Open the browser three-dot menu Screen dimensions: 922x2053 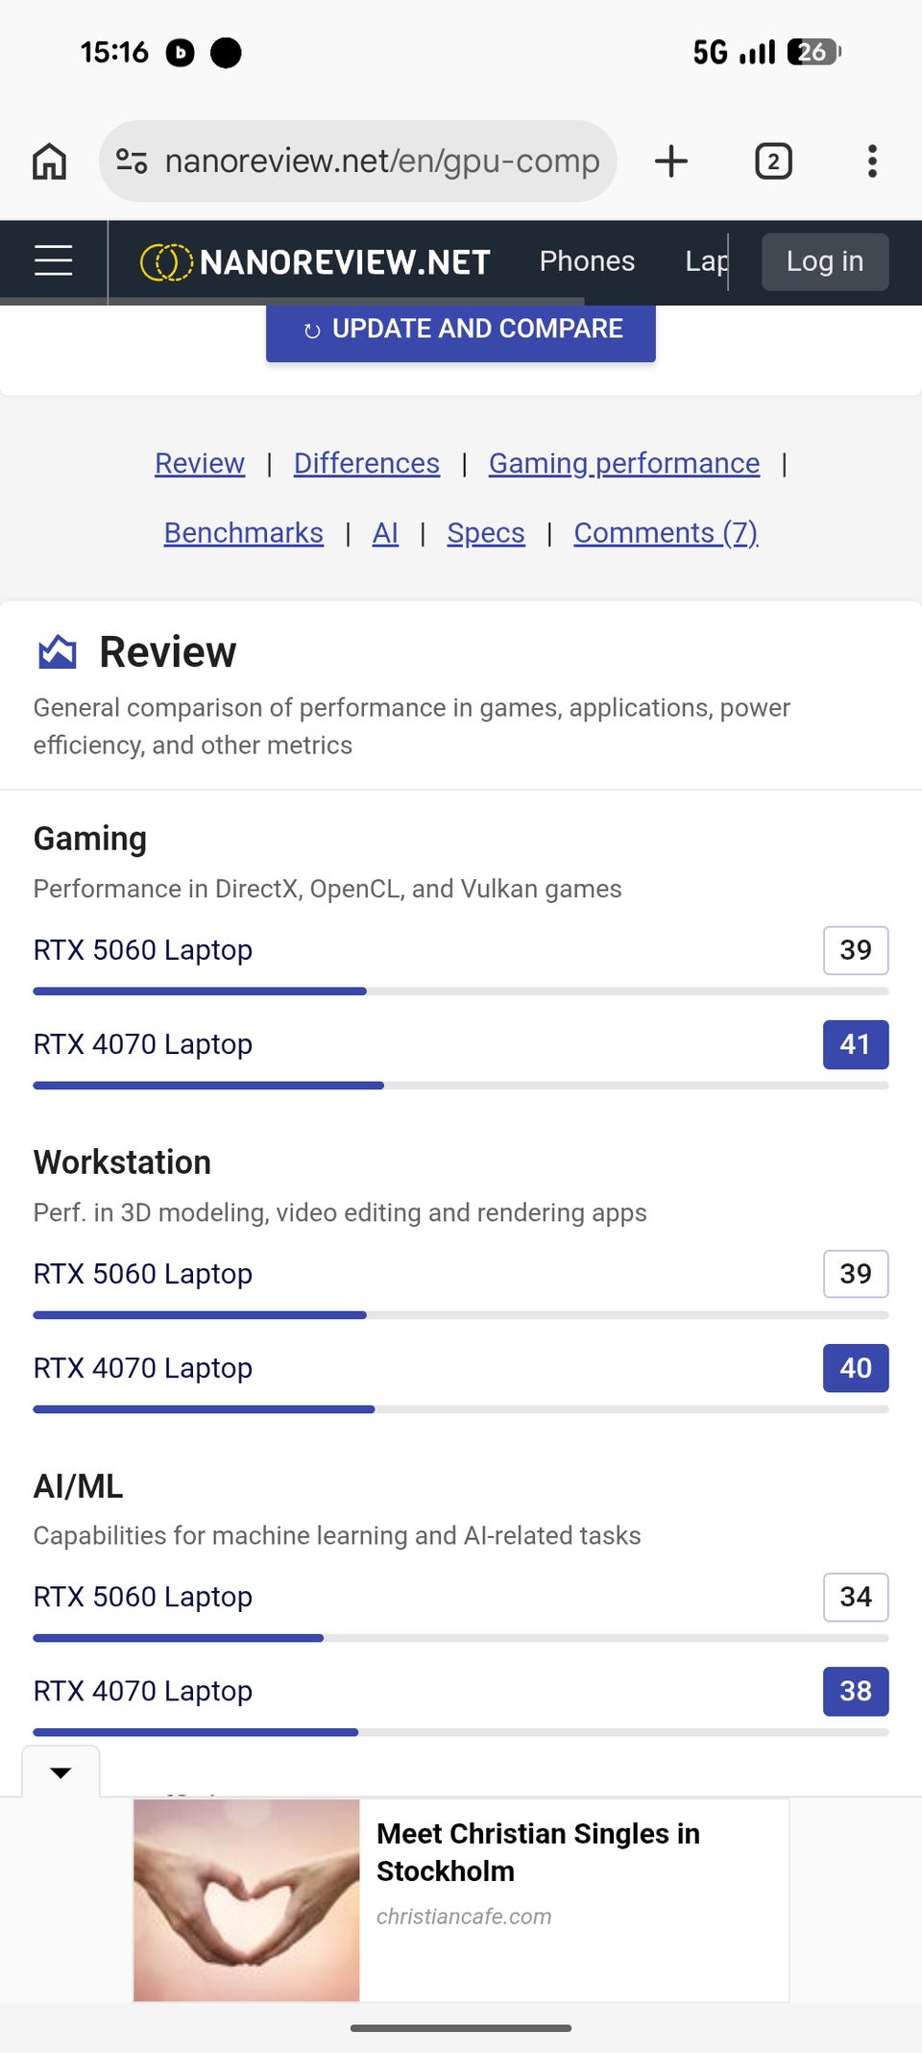[x=872, y=160]
